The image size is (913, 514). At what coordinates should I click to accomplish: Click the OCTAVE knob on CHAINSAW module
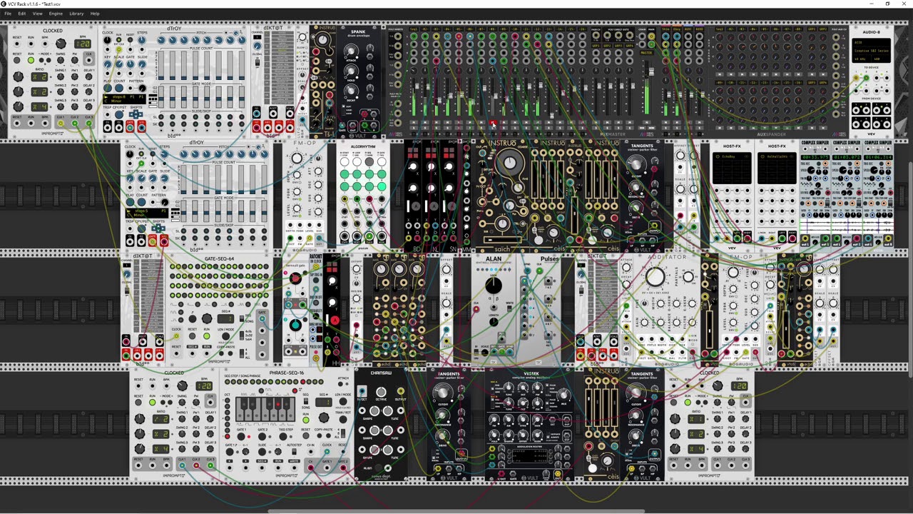[x=382, y=392]
